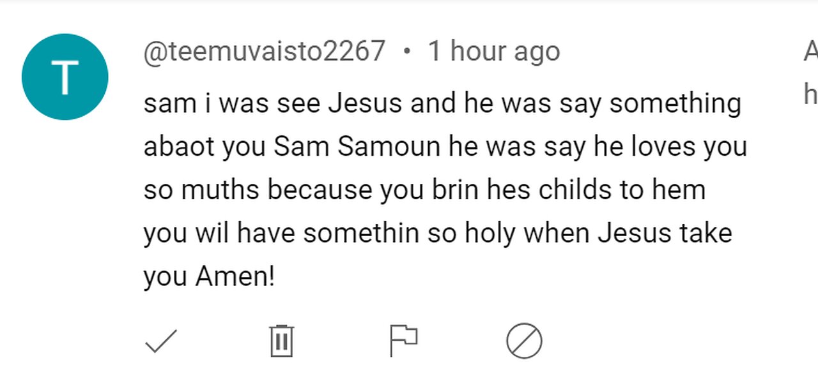Click the name "Sam Samoun" in the comment
Image resolution: width=818 pixels, height=381 pixels.
pyautogui.click(x=357, y=147)
